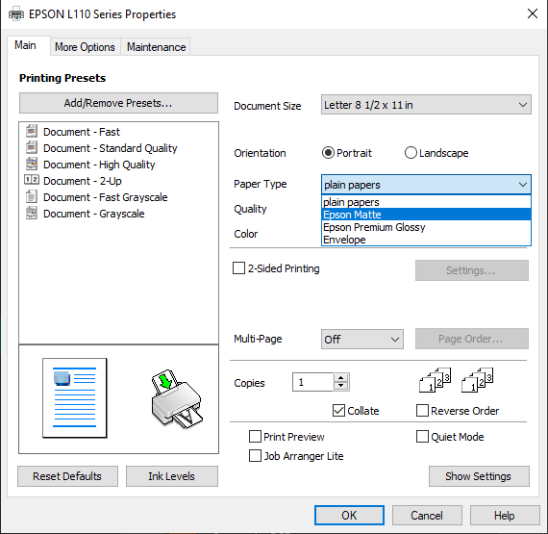548x534 pixels.
Task: Select the "Document - Fast" preset
Action: click(x=82, y=132)
